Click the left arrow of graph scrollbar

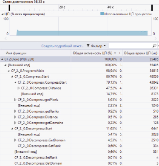(x=6, y=38)
